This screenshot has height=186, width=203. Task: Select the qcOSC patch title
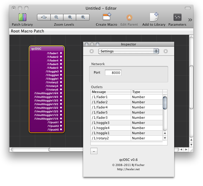point(36,49)
